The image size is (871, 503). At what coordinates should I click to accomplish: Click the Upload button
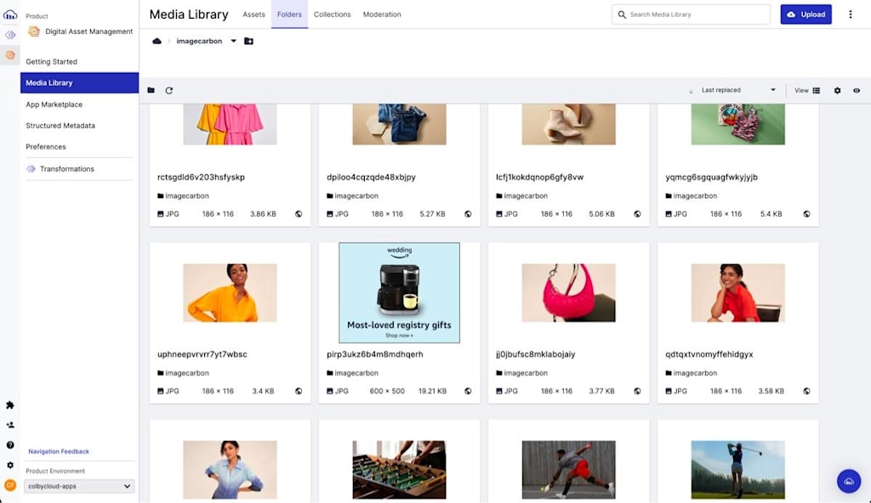806,14
